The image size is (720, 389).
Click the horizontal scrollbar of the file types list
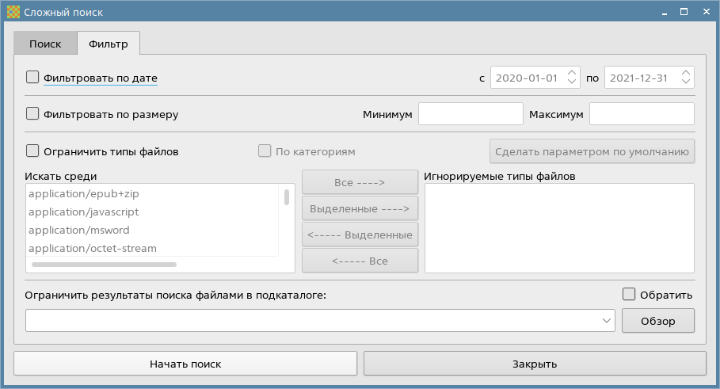pos(104,264)
